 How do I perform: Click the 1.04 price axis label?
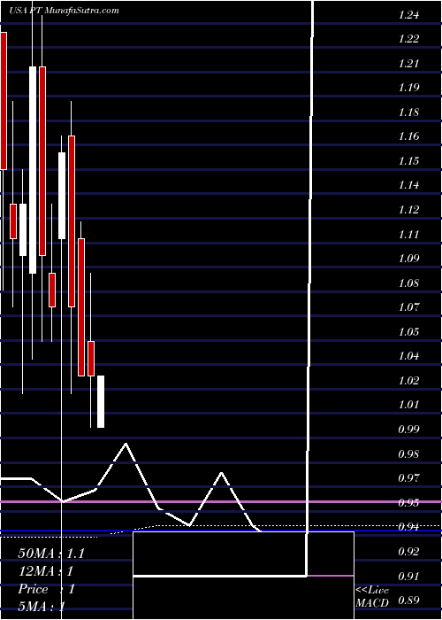[x=408, y=356]
